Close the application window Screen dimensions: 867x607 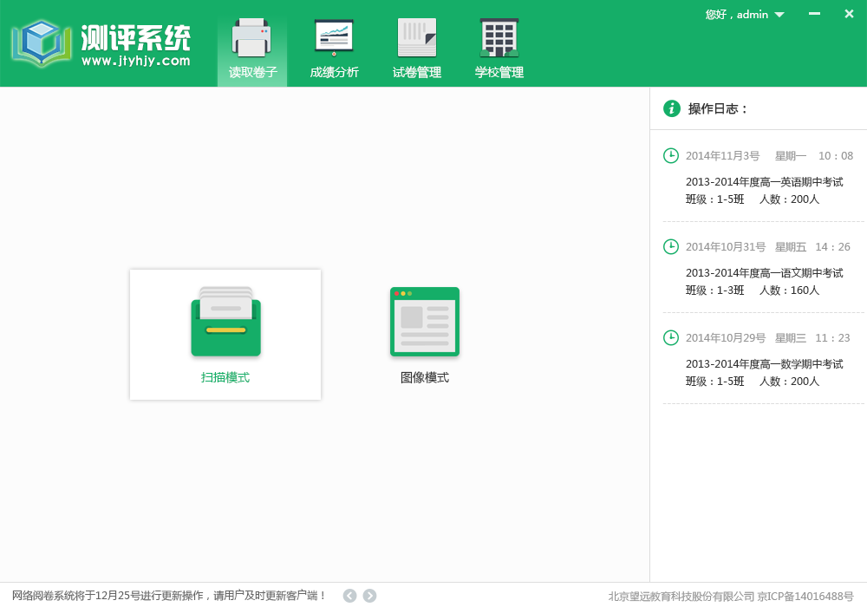850,14
